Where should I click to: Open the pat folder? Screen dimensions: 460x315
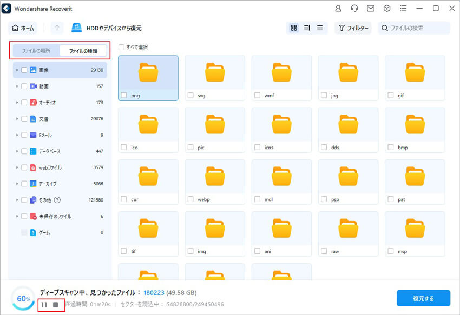click(x=415, y=182)
